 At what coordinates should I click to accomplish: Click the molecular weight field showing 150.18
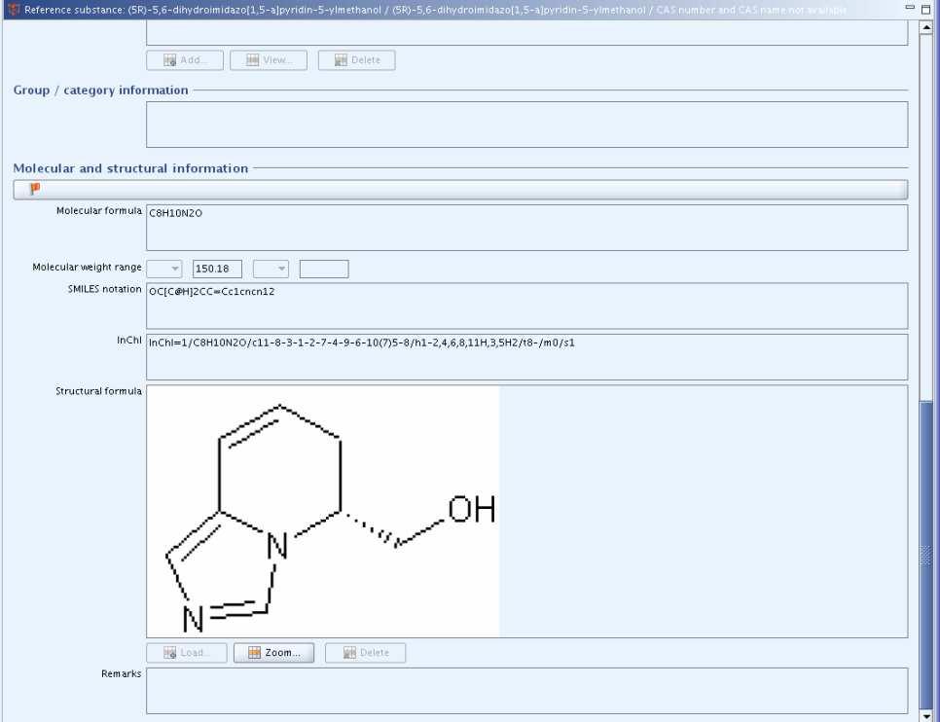coord(217,269)
